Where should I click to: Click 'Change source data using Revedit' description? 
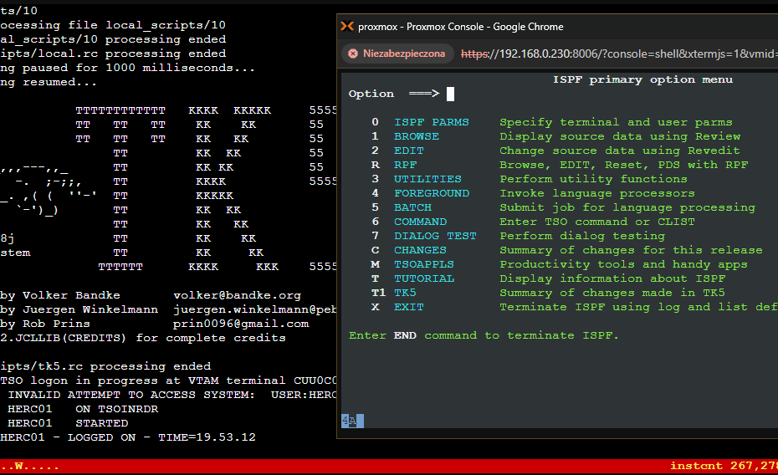click(620, 151)
